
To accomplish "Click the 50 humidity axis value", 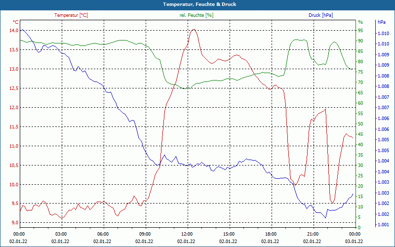I will coord(360,124).
